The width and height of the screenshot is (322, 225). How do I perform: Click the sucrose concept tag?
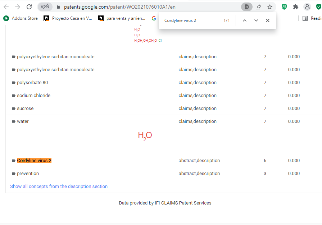pyautogui.click(x=25, y=109)
